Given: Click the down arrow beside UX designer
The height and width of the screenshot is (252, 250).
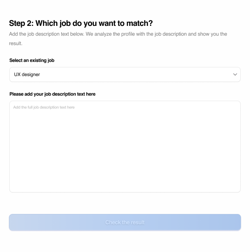Looking at the screenshot, I should point(235,74).
